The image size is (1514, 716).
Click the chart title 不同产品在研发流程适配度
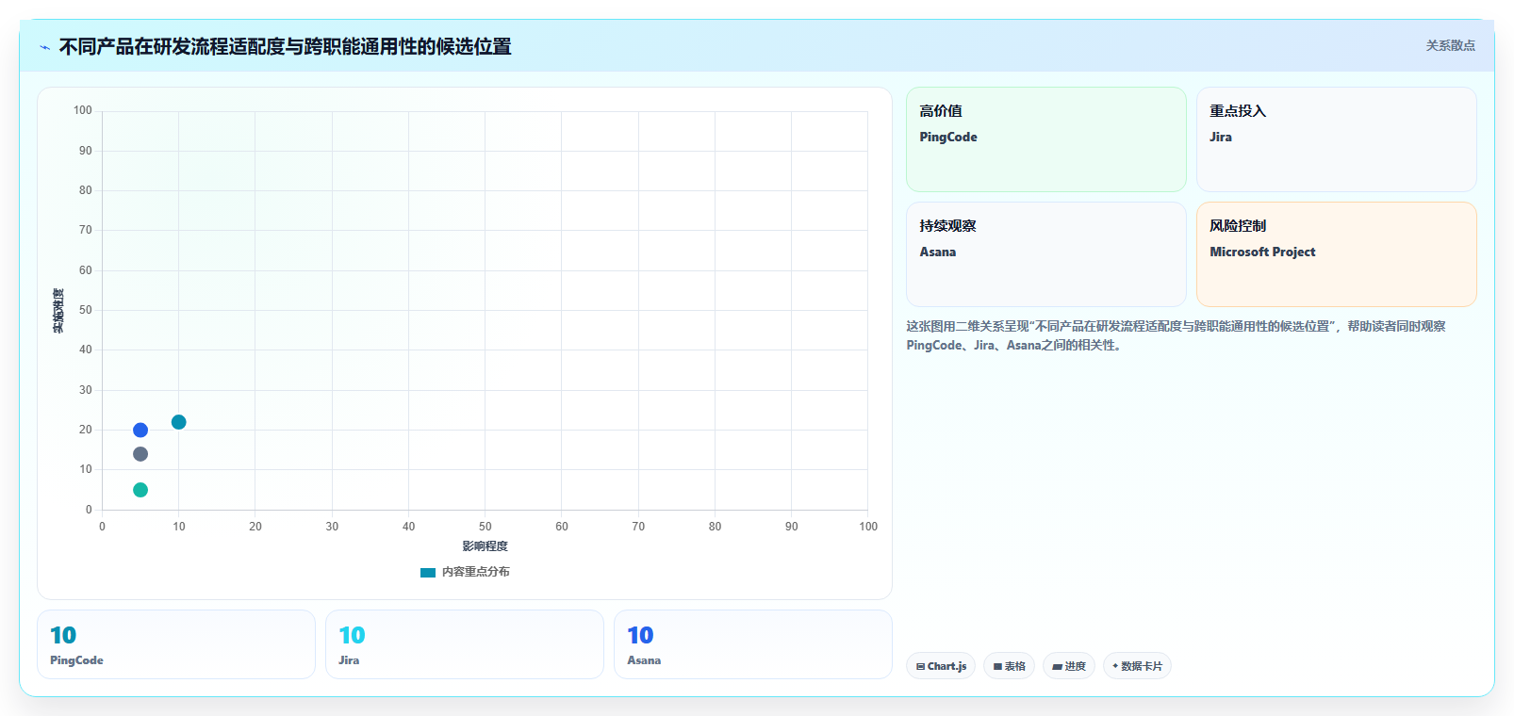pos(285,46)
